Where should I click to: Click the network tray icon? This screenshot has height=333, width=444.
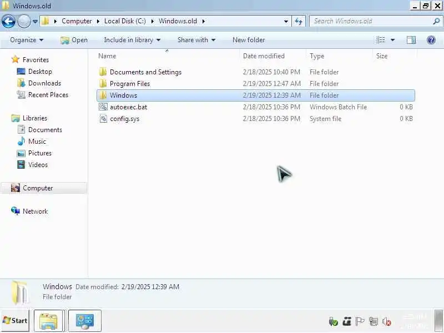coord(374,322)
